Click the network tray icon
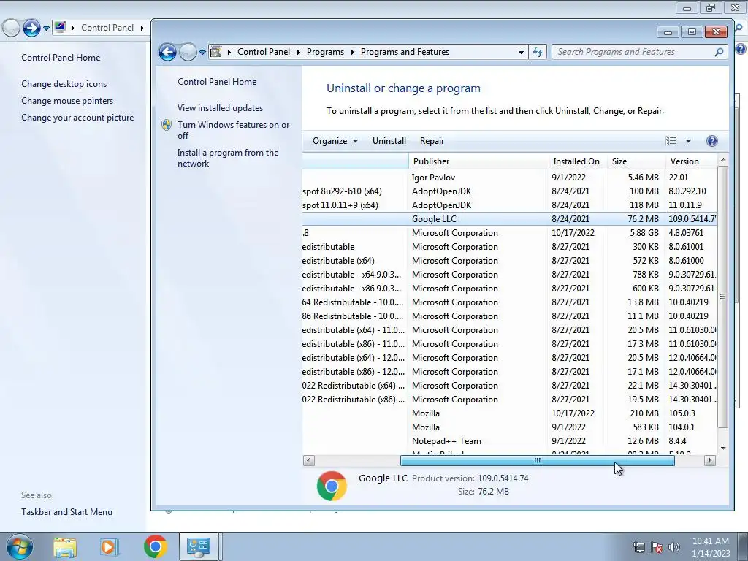 point(638,547)
